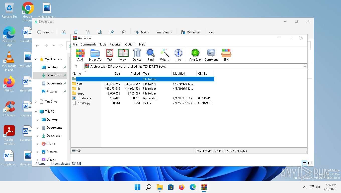341x193 pixels.
Task: Expand the archive path dropdown
Action: click(305, 67)
